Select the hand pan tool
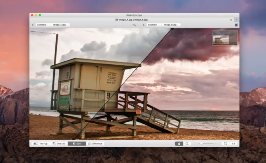266x163 pixels. click(x=179, y=144)
